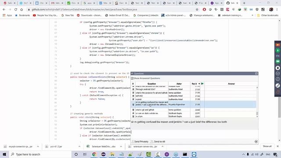The height and width of the screenshot is (158, 281).
Task: Select the pen drawing tool in webinar strip
Action: [277, 86]
